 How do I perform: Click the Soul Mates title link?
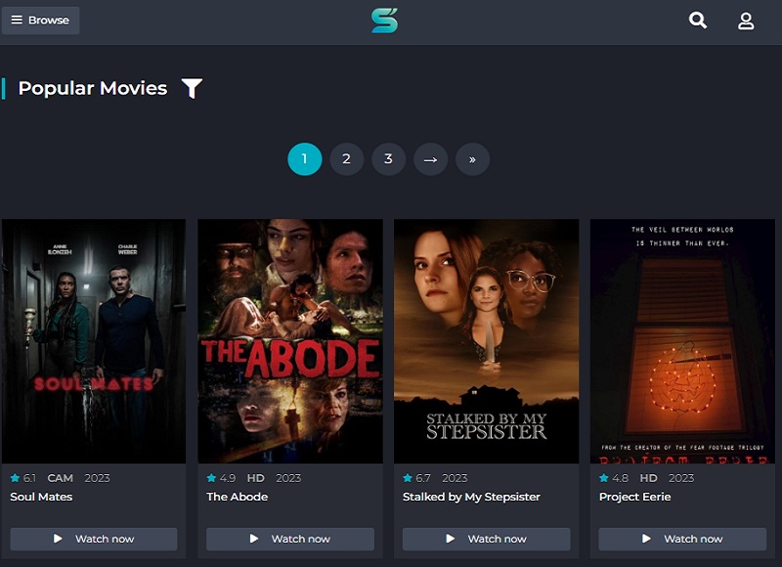click(x=41, y=497)
